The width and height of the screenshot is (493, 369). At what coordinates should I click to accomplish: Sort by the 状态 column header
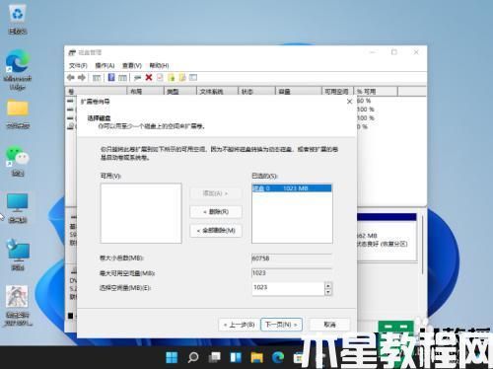point(256,91)
